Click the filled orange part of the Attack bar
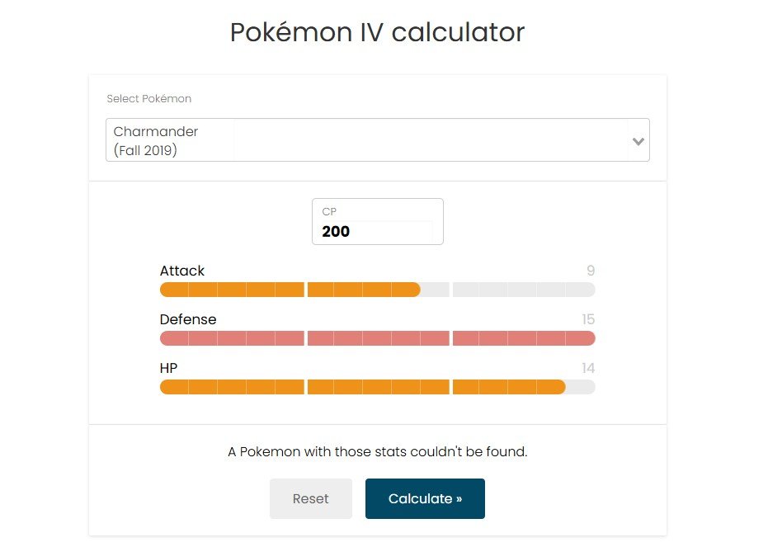The image size is (768, 547). (x=289, y=290)
